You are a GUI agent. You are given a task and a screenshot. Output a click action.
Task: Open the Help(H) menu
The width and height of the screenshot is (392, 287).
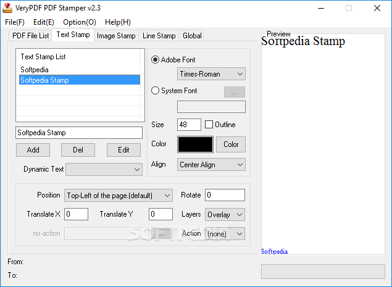(118, 22)
